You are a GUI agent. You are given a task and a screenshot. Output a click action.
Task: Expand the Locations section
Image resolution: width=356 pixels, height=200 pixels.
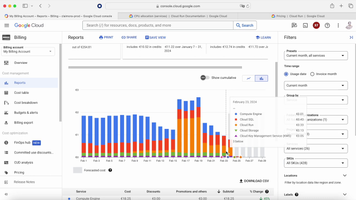345,176
